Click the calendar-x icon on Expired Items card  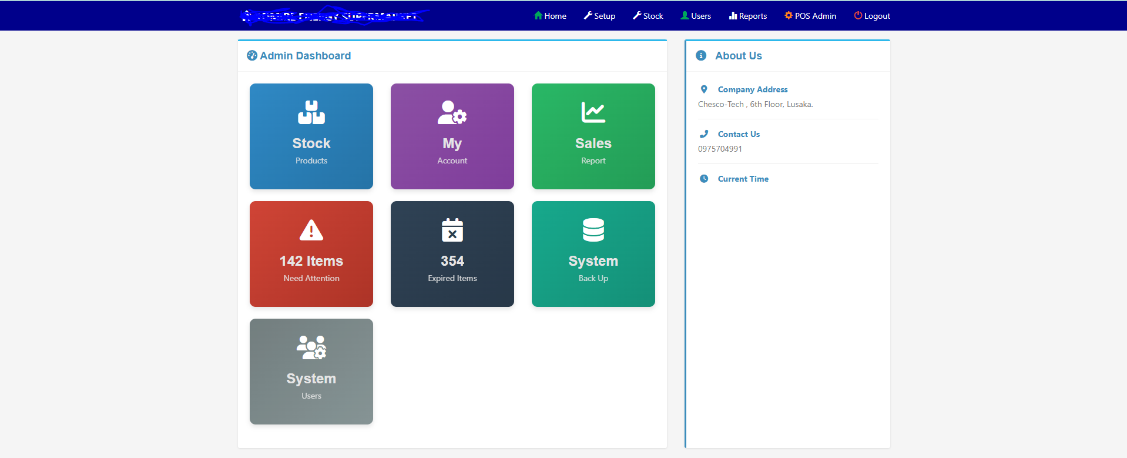coord(452,230)
